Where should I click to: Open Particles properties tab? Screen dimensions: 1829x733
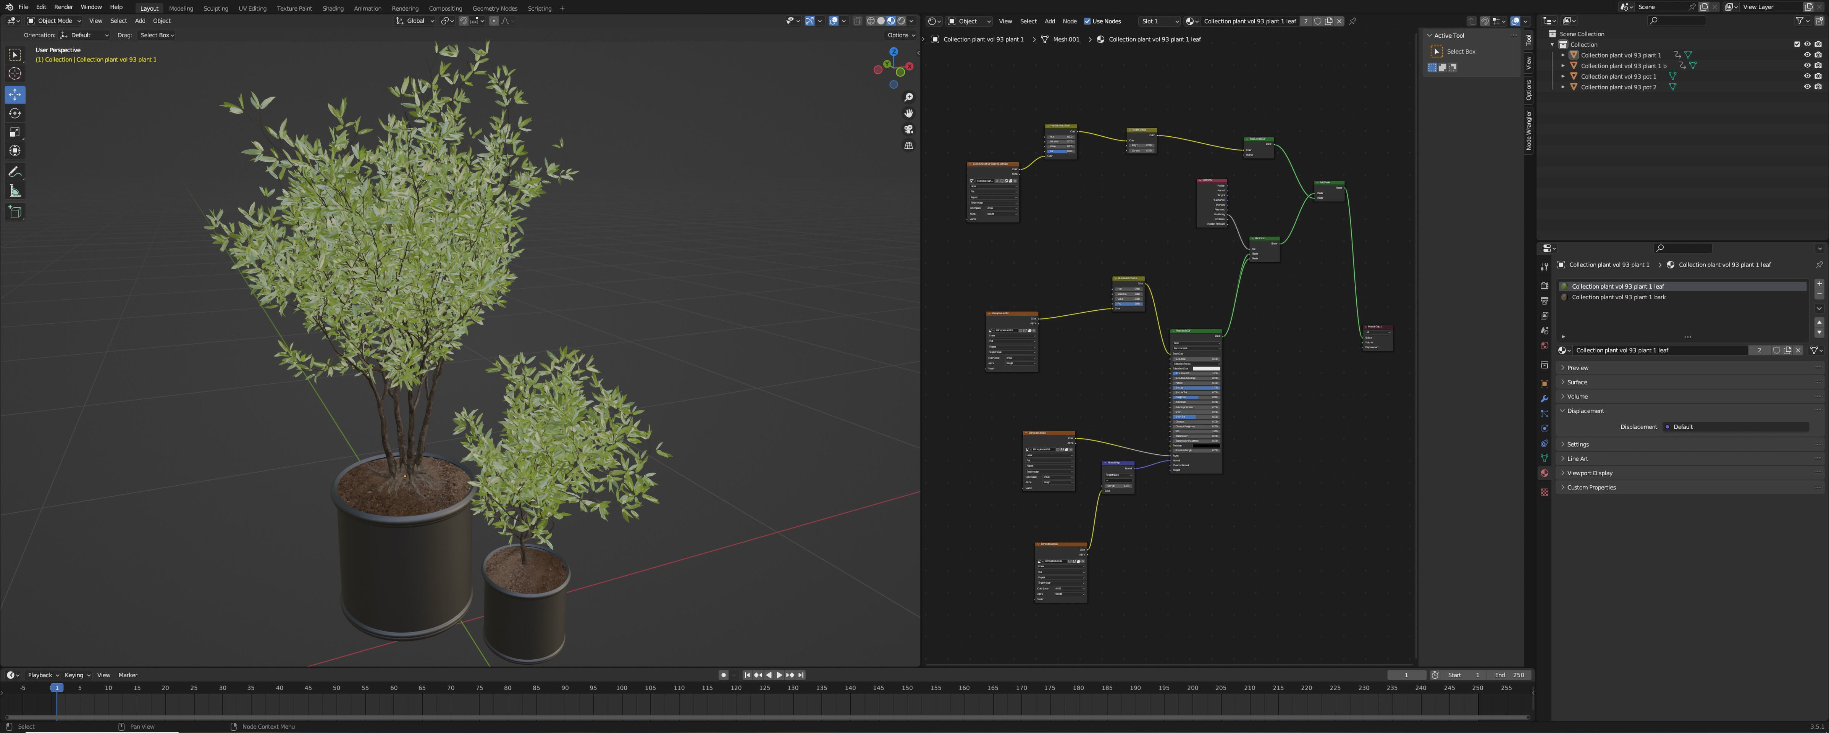[x=1544, y=414]
